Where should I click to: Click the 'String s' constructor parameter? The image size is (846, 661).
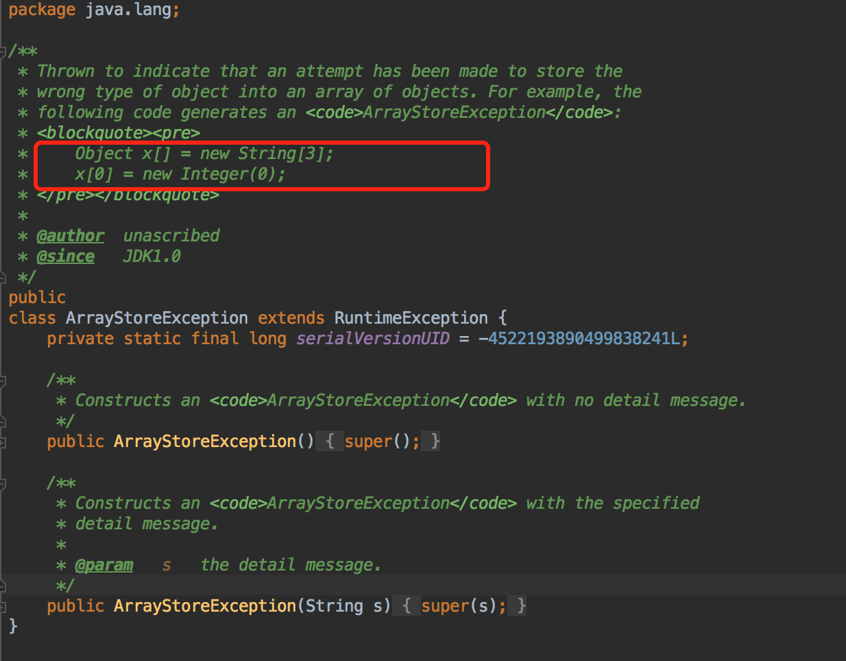click(x=343, y=605)
